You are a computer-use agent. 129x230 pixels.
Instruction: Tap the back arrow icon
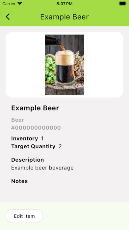pos(8,17)
